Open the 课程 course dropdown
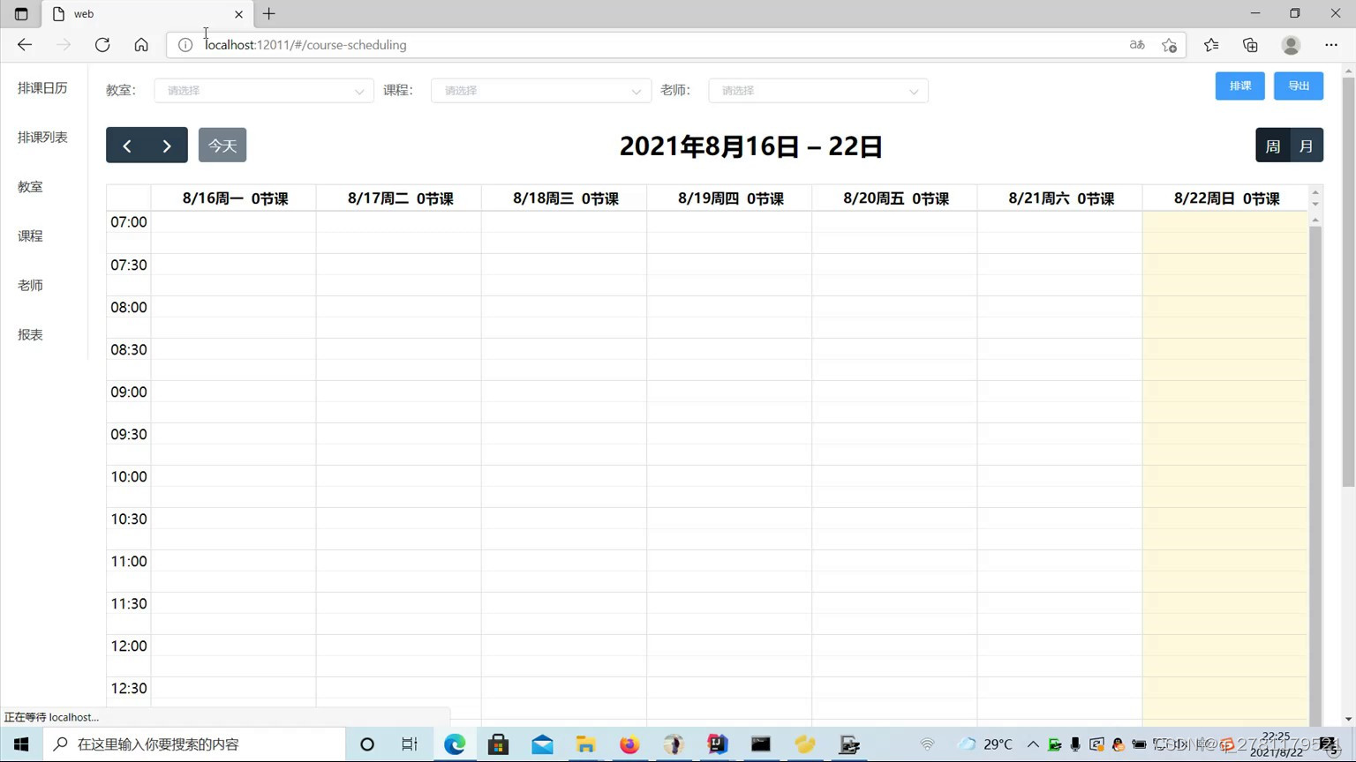 click(541, 90)
